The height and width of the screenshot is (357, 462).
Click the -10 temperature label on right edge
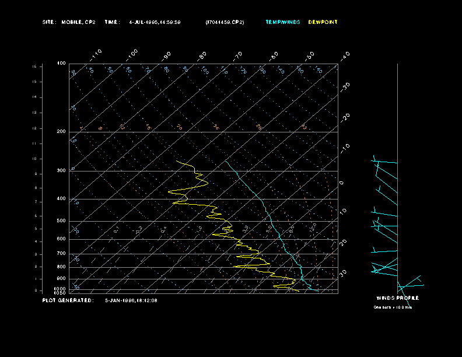tap(345, 149)
